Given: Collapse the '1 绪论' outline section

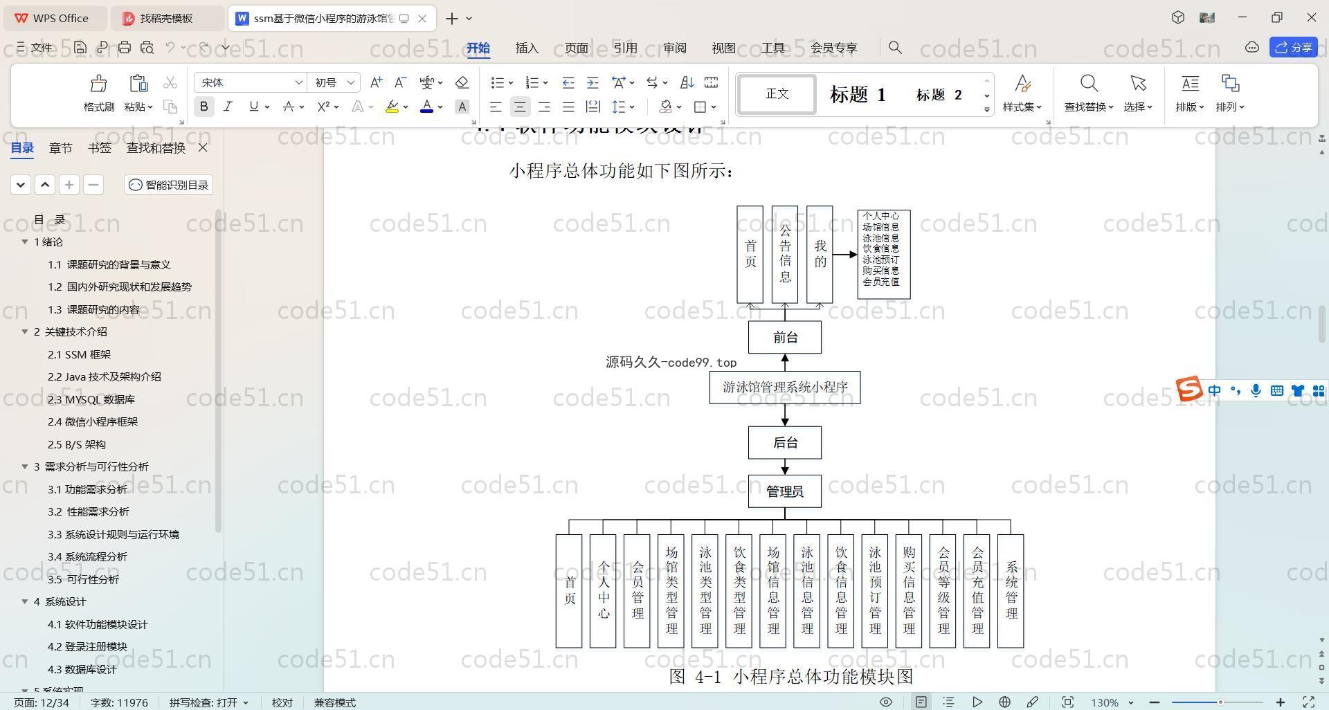Looking at the screenshot, I should pos(25,242).
